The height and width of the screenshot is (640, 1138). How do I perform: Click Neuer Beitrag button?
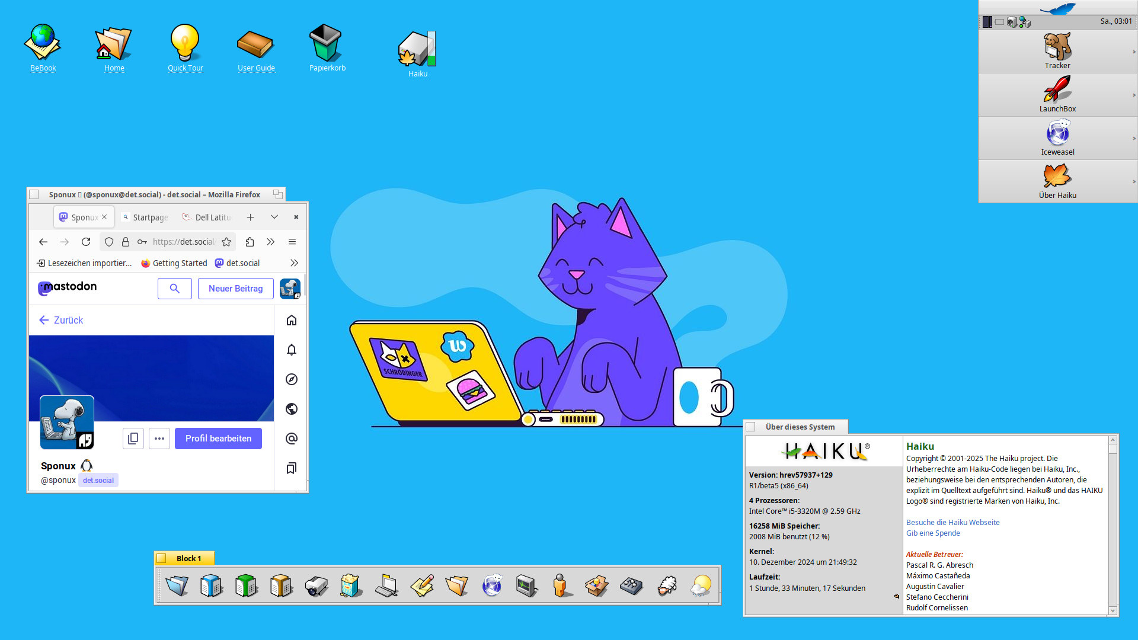tap(235, 289)
